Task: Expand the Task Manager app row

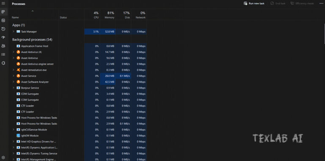Action: pos(13,32)
